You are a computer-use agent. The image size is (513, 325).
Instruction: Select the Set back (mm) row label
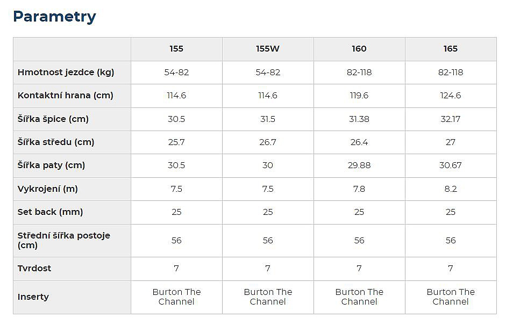(x=51, y=212)
